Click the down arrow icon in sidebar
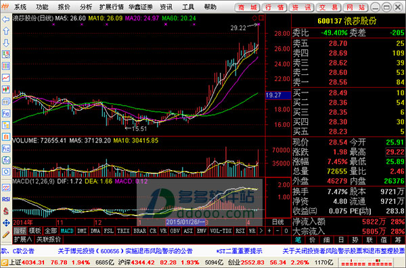This screenshot has width=406, height=268. coord(5,43)
